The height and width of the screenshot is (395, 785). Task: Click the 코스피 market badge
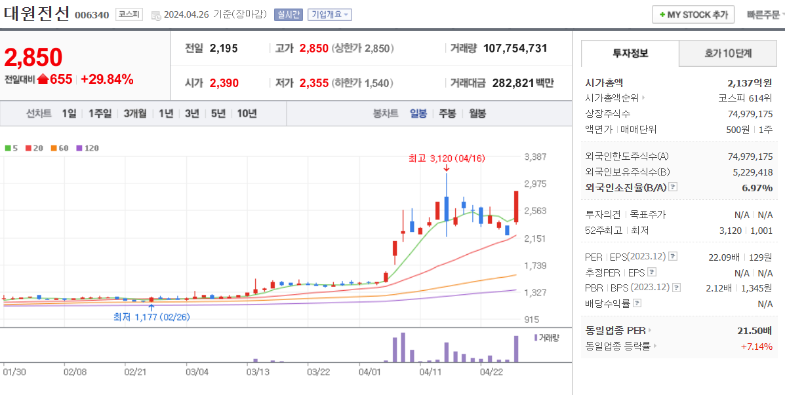click(129, 14)
